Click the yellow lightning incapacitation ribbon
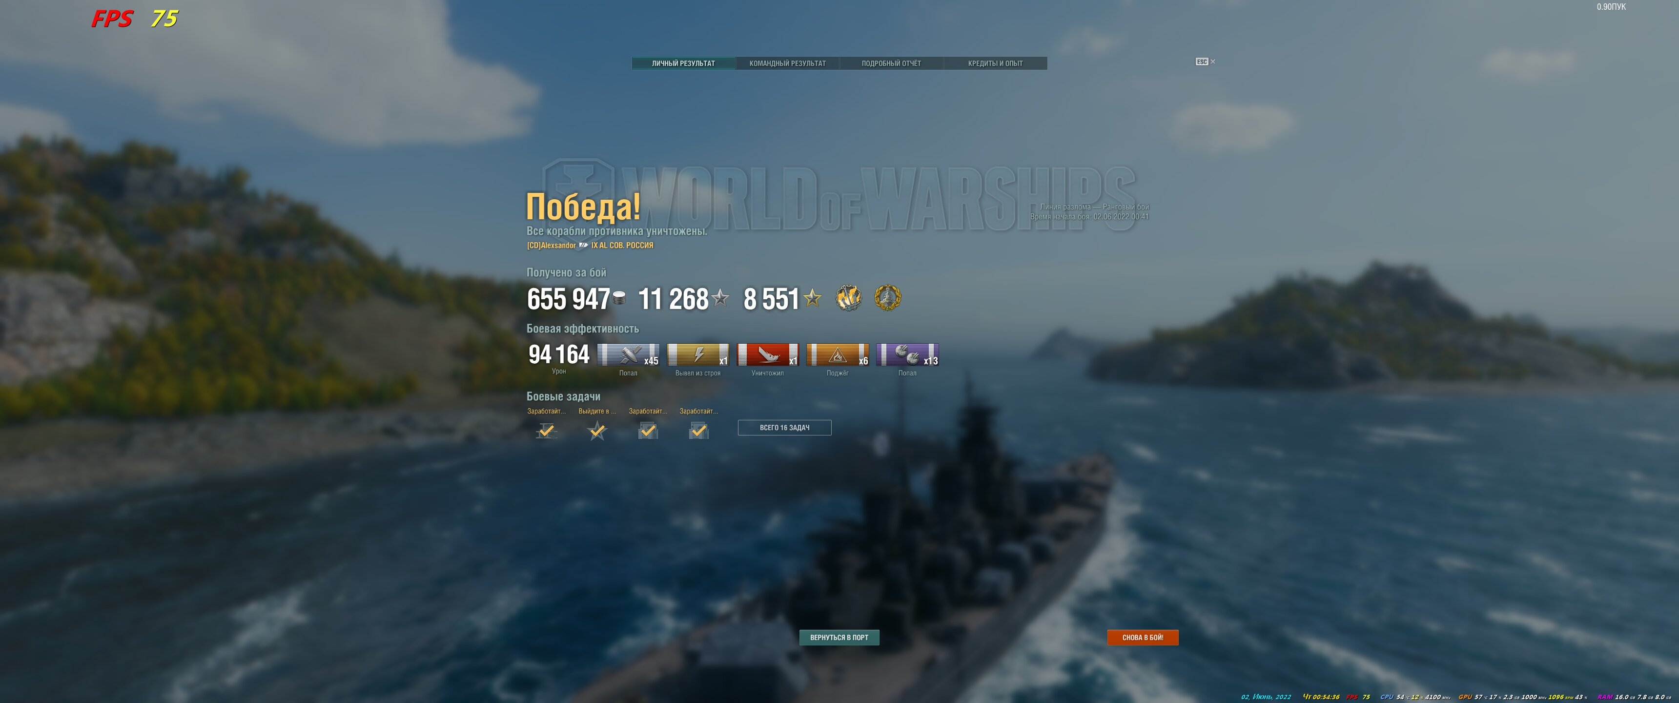 pos(698,355)
